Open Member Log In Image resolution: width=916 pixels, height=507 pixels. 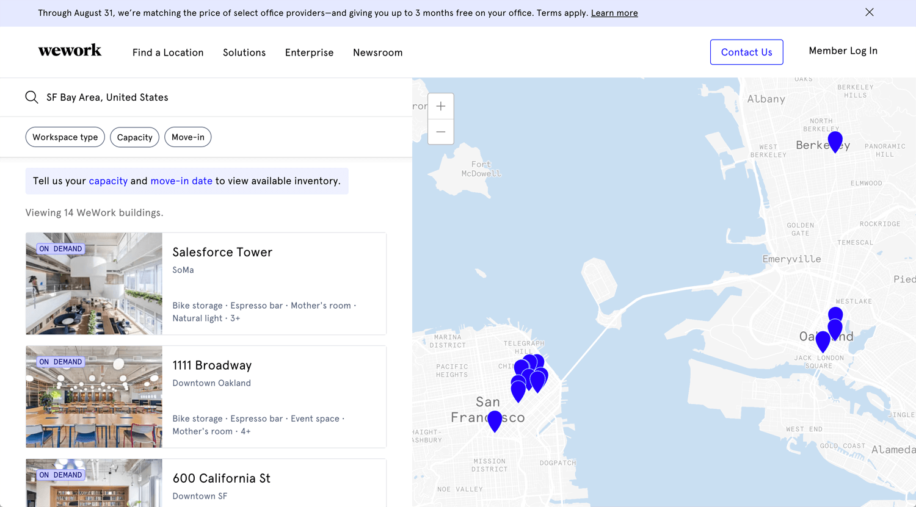pos(843,51)
